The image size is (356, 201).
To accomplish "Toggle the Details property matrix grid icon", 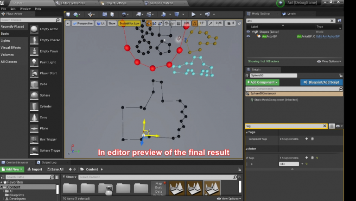I will [332, 126].
